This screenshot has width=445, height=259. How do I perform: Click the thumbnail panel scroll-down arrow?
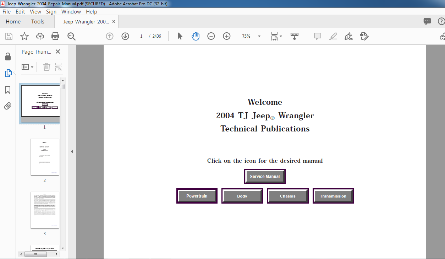click(63, 248)
